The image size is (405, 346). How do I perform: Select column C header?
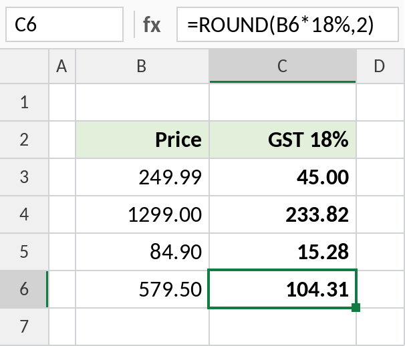283,66
